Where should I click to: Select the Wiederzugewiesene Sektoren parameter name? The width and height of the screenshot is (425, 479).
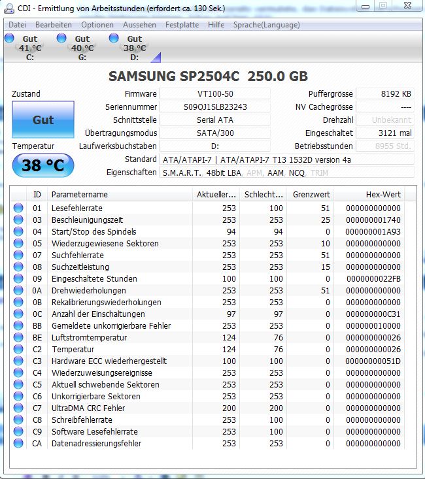105,244
